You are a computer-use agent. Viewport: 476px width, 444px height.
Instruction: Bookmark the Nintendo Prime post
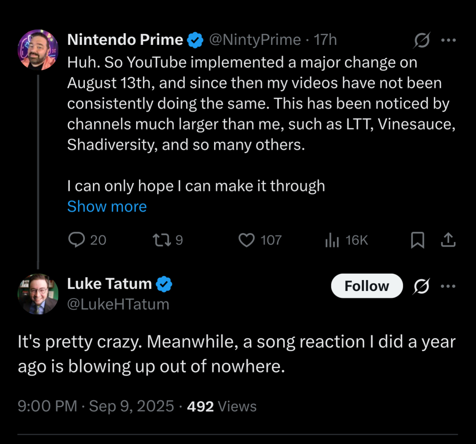tap(417, 240)
